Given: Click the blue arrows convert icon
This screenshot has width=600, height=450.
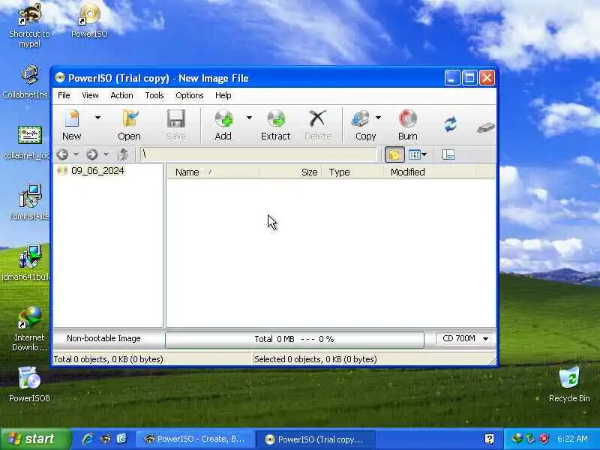Looking at the screenshot, I should tap(451, 124).
